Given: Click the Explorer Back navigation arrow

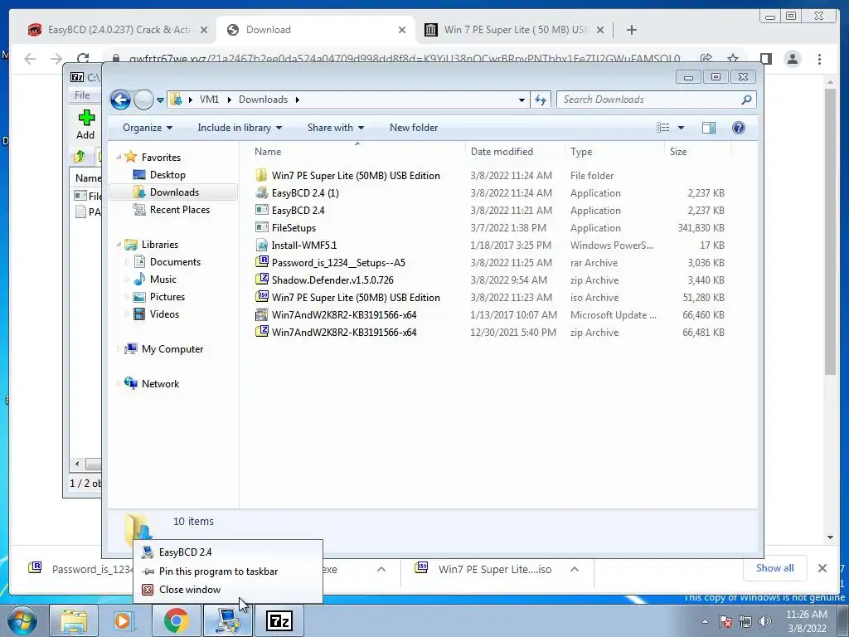Looking at the screenshot, I should coord(120,100).
